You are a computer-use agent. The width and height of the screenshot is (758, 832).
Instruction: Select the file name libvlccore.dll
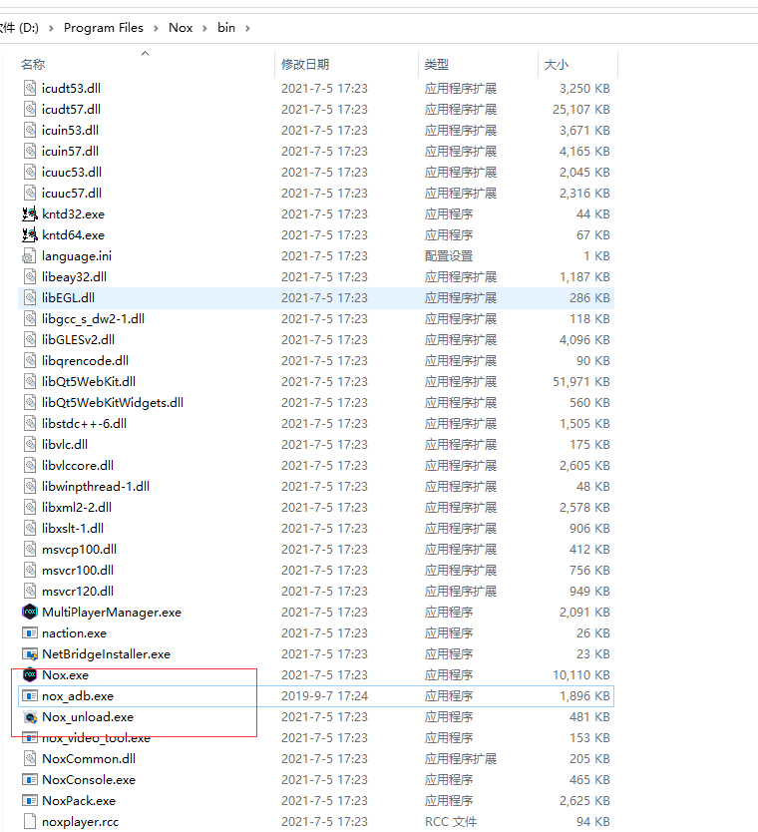pyautogui.click(x=78, y=465)
